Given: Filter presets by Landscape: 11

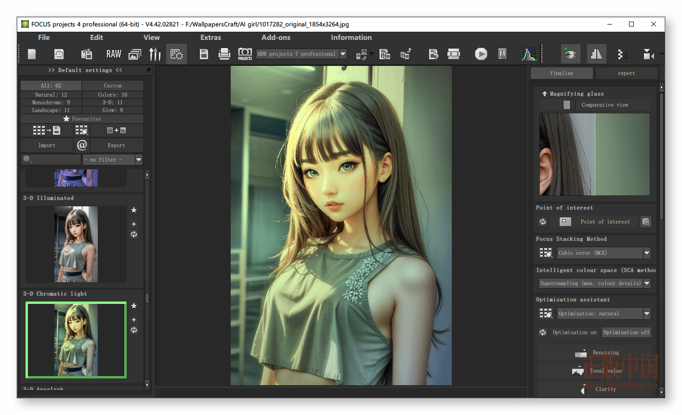Looking at the screenshot, I should 51,110.
